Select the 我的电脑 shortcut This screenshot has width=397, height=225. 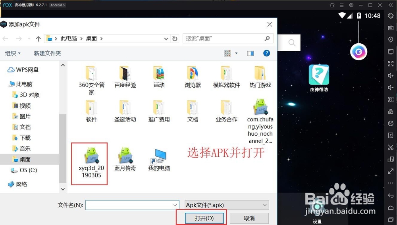[159, 160]
